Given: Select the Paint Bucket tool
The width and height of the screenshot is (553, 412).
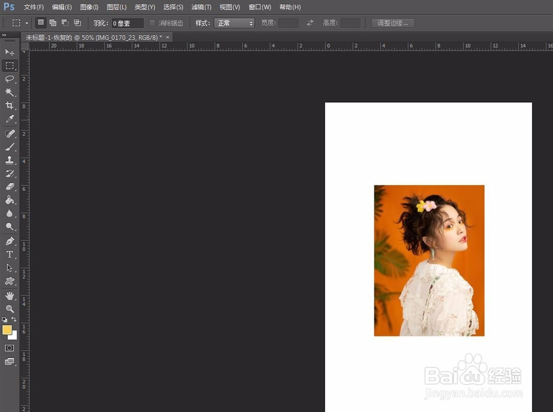Looking at the screenshot, I should tap(9, 200).
